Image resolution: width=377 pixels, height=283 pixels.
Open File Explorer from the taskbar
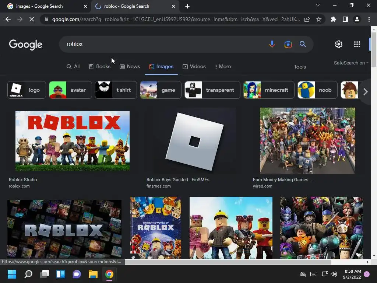(93, 274)
